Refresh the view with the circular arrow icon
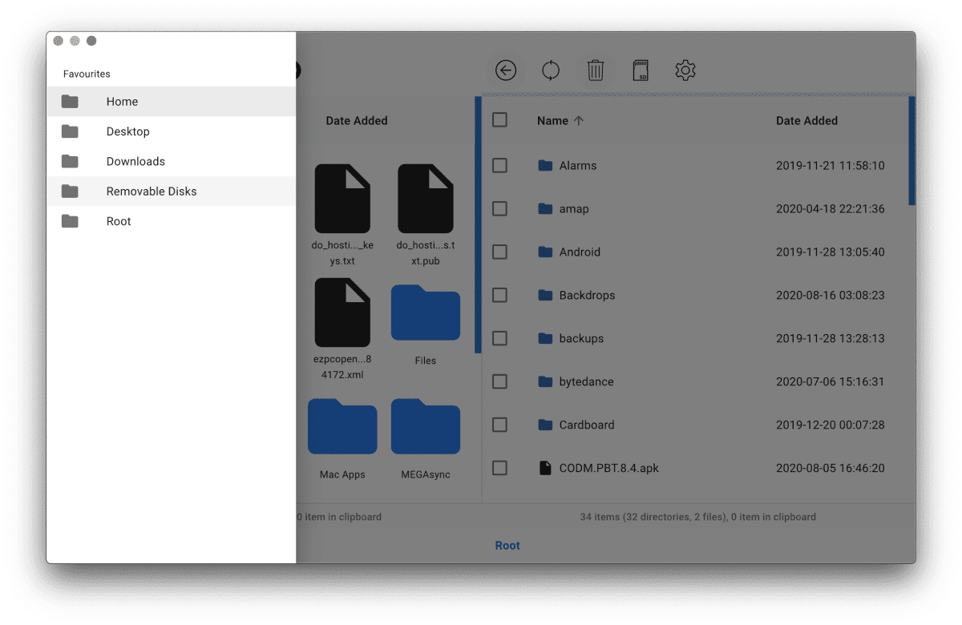 [550, 71]
